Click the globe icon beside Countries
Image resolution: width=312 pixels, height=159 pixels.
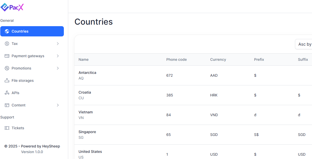point(7,31)
